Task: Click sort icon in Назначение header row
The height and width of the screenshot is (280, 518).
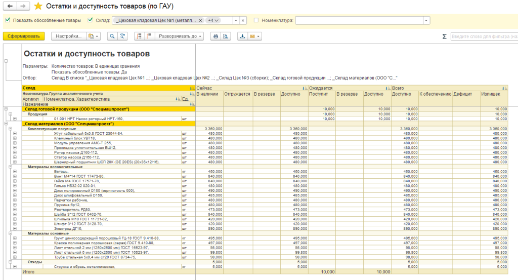Action: (192, 104)
